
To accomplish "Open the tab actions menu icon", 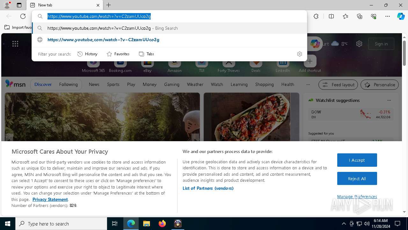I will point(19,5).
